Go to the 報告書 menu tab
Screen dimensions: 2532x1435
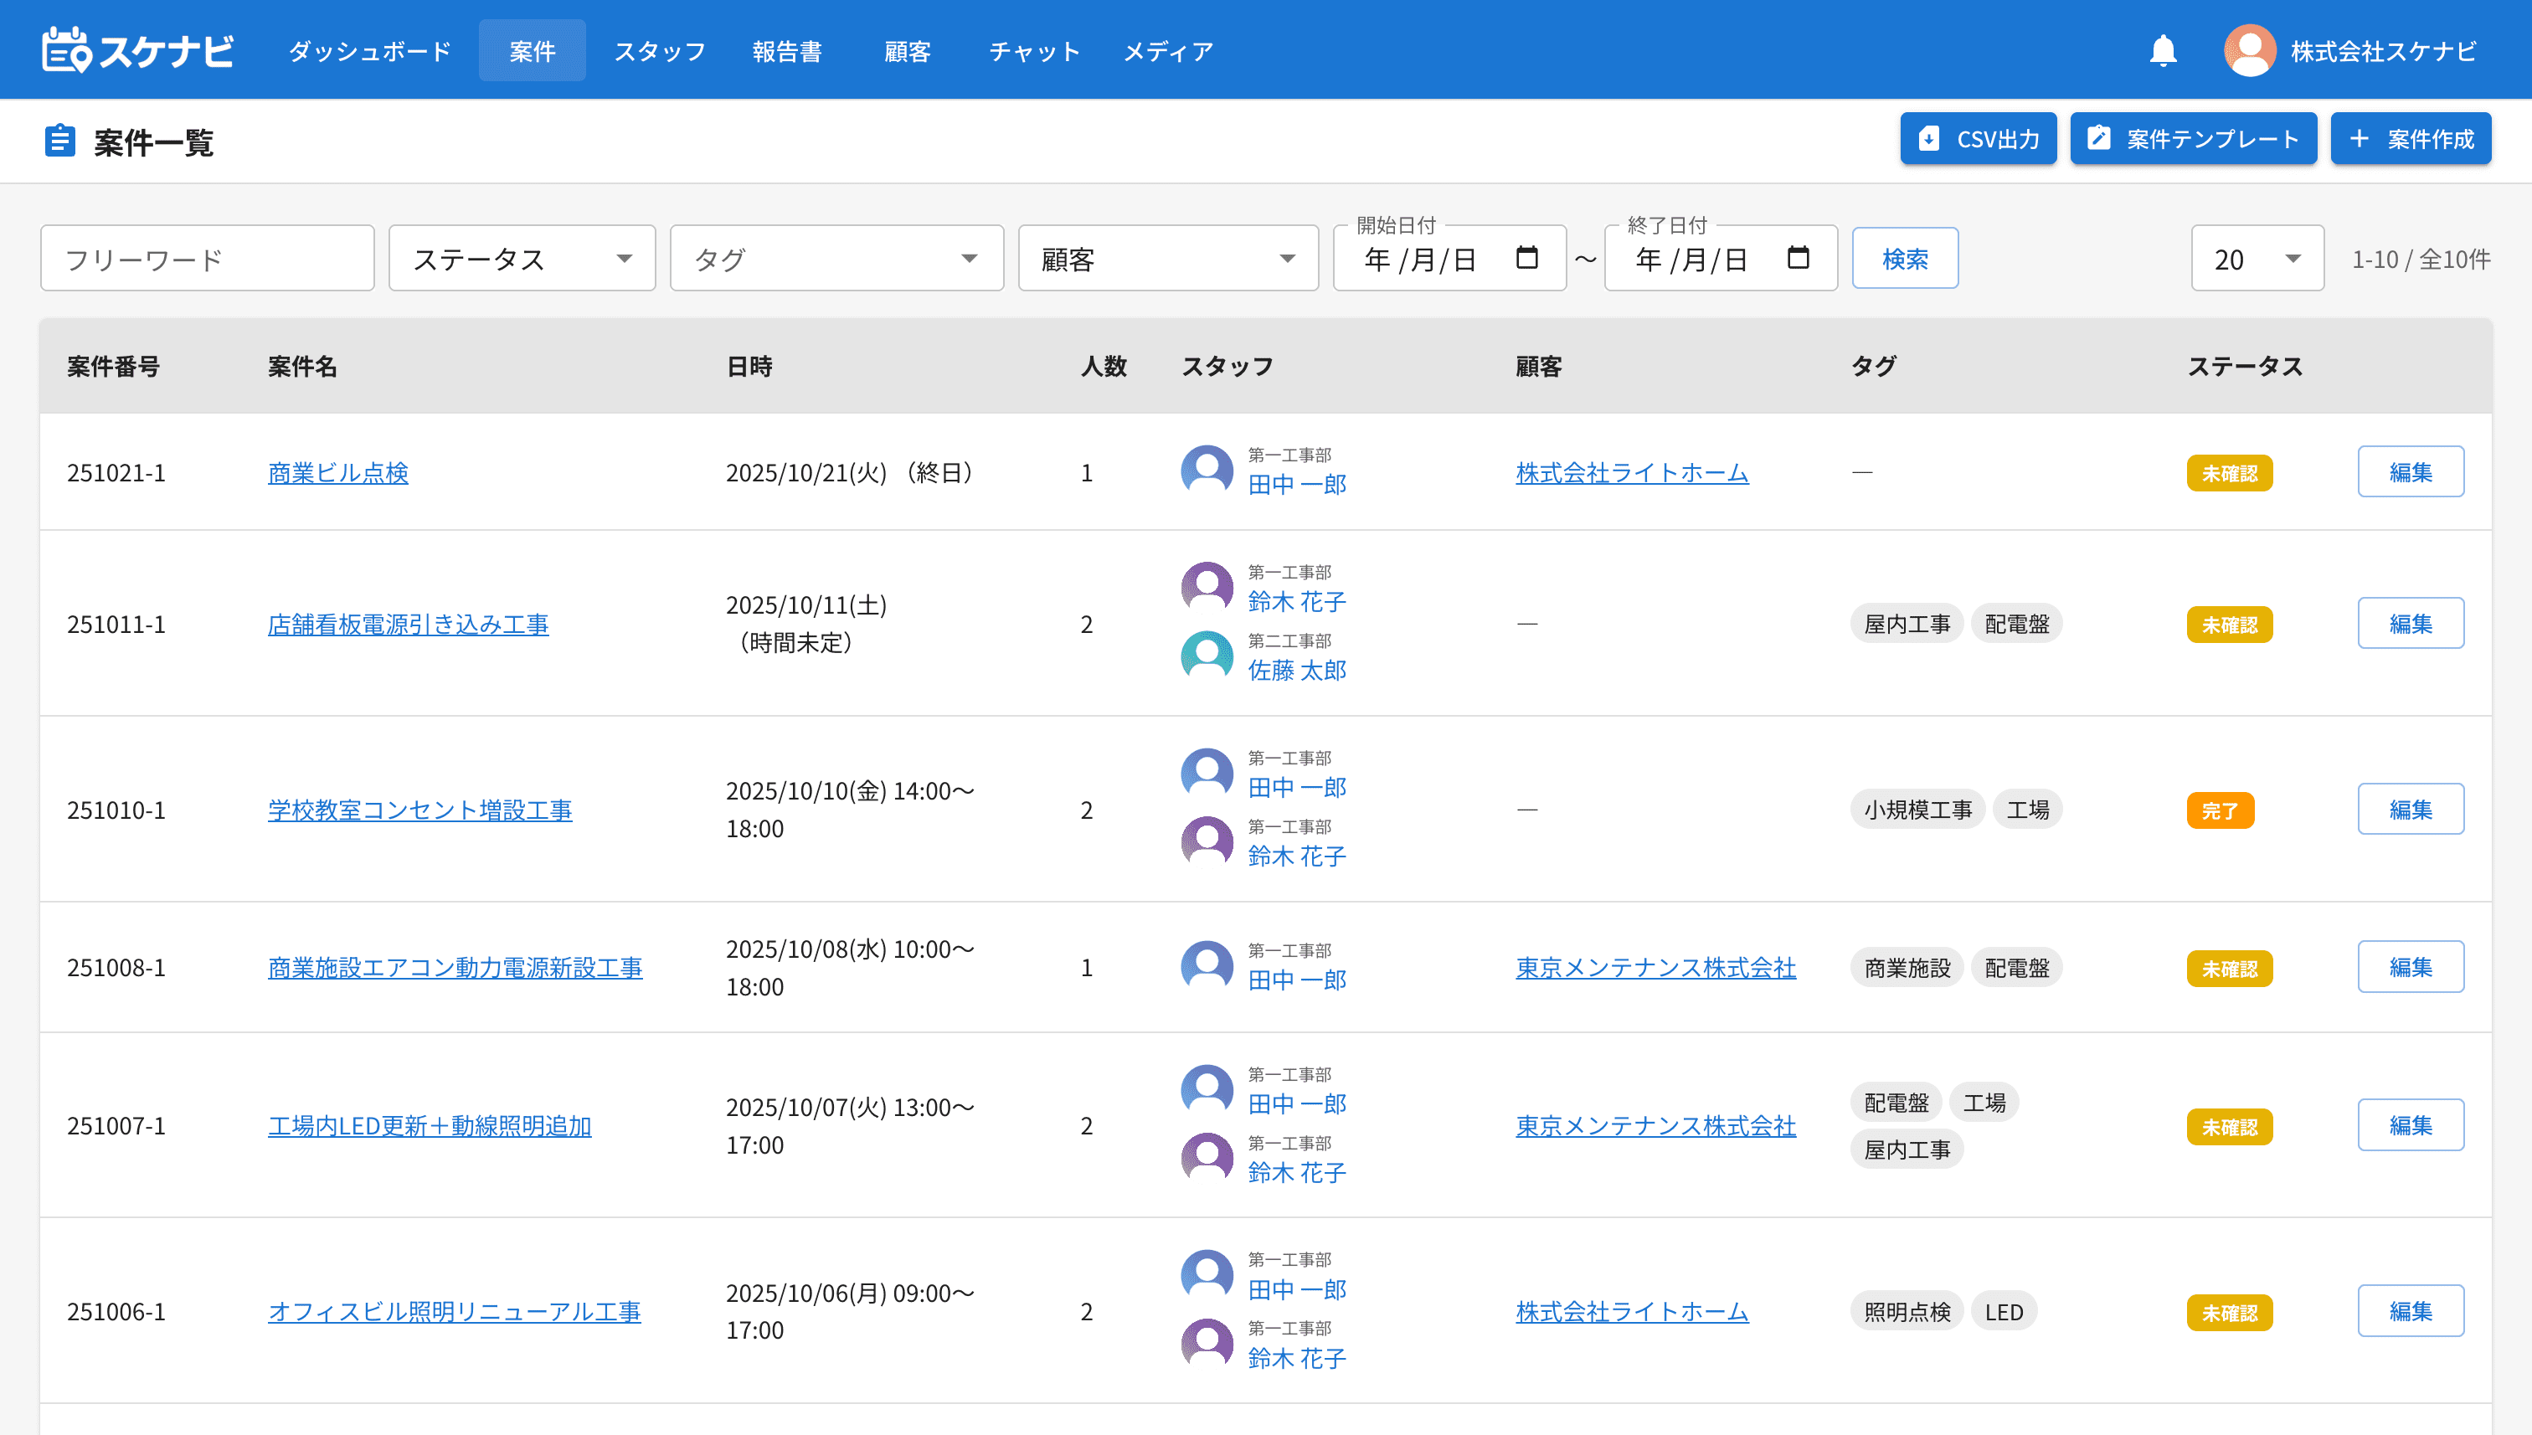(786, 51)
